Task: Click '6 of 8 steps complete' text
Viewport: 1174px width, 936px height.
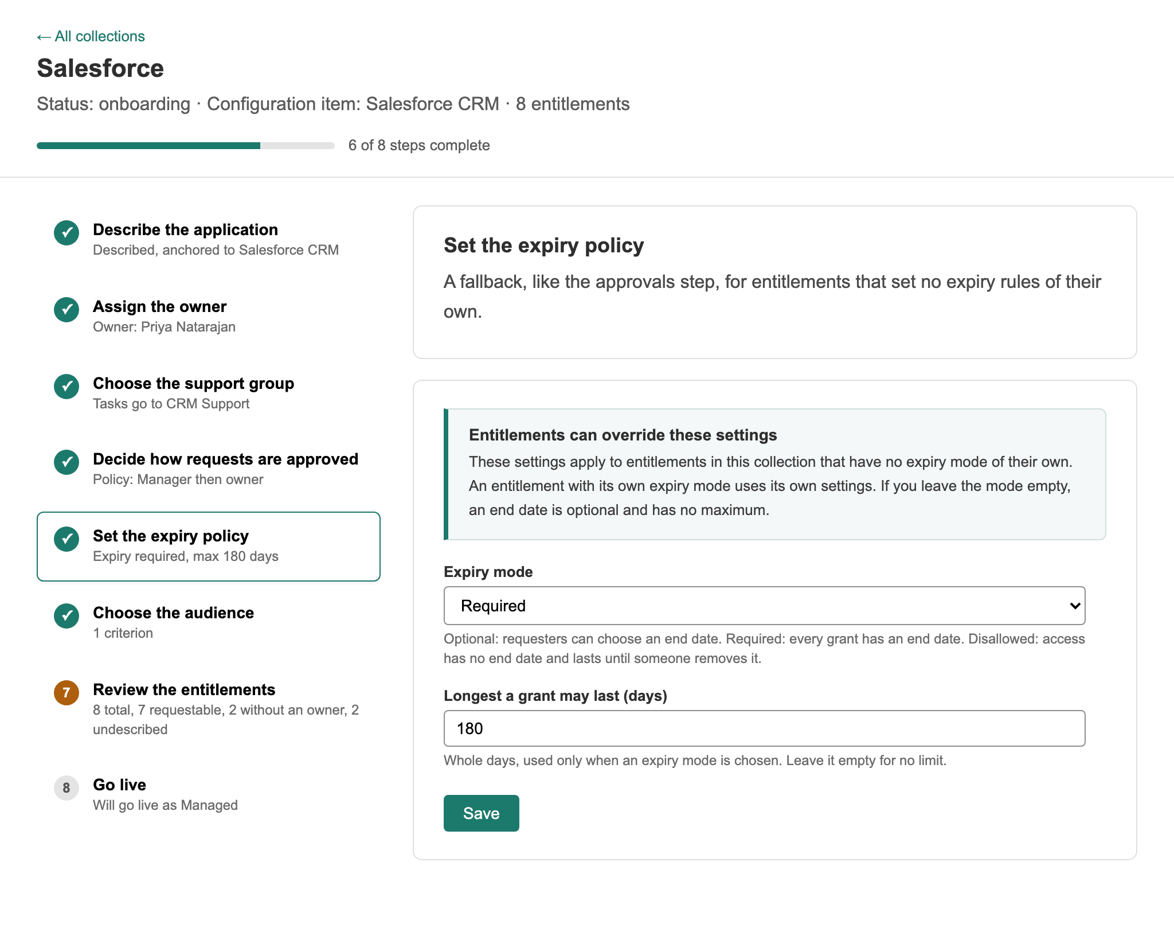Action: 419,145
